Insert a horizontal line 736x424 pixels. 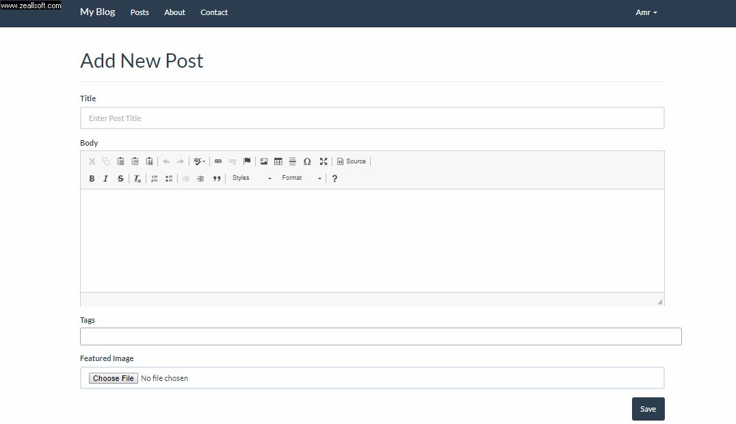click(x=293, y=161)
